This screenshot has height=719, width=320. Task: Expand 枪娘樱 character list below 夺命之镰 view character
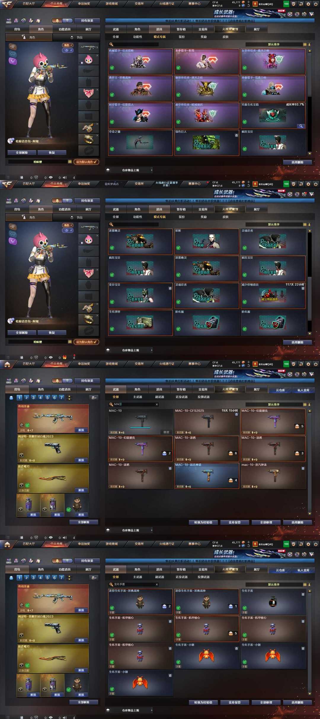click(x=70, y=162)
